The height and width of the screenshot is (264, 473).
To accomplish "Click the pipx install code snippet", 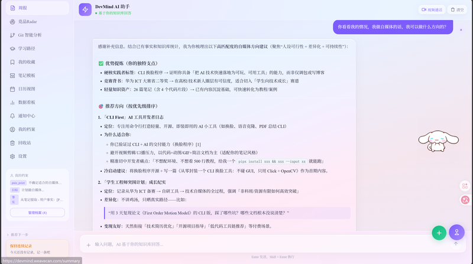I will (272, 162).
